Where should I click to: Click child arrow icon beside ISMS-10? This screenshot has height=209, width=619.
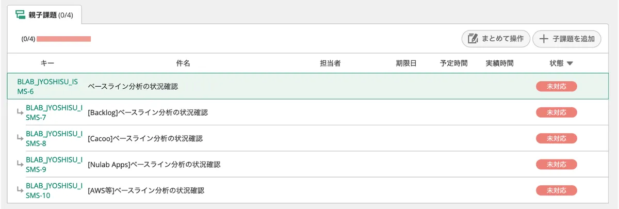pyautogui.click(x=20, y=190)
